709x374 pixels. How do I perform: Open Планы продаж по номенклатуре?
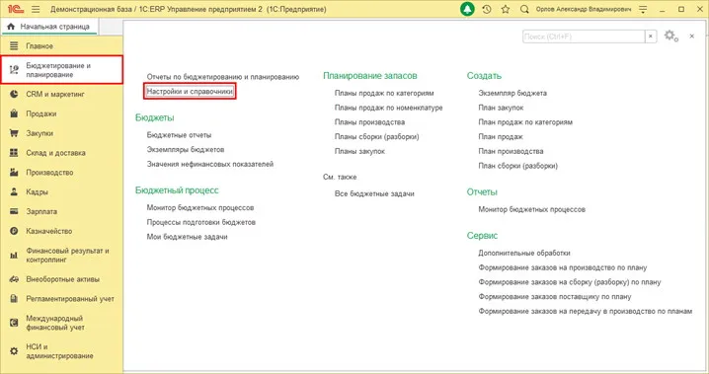[x=389, y=108]
